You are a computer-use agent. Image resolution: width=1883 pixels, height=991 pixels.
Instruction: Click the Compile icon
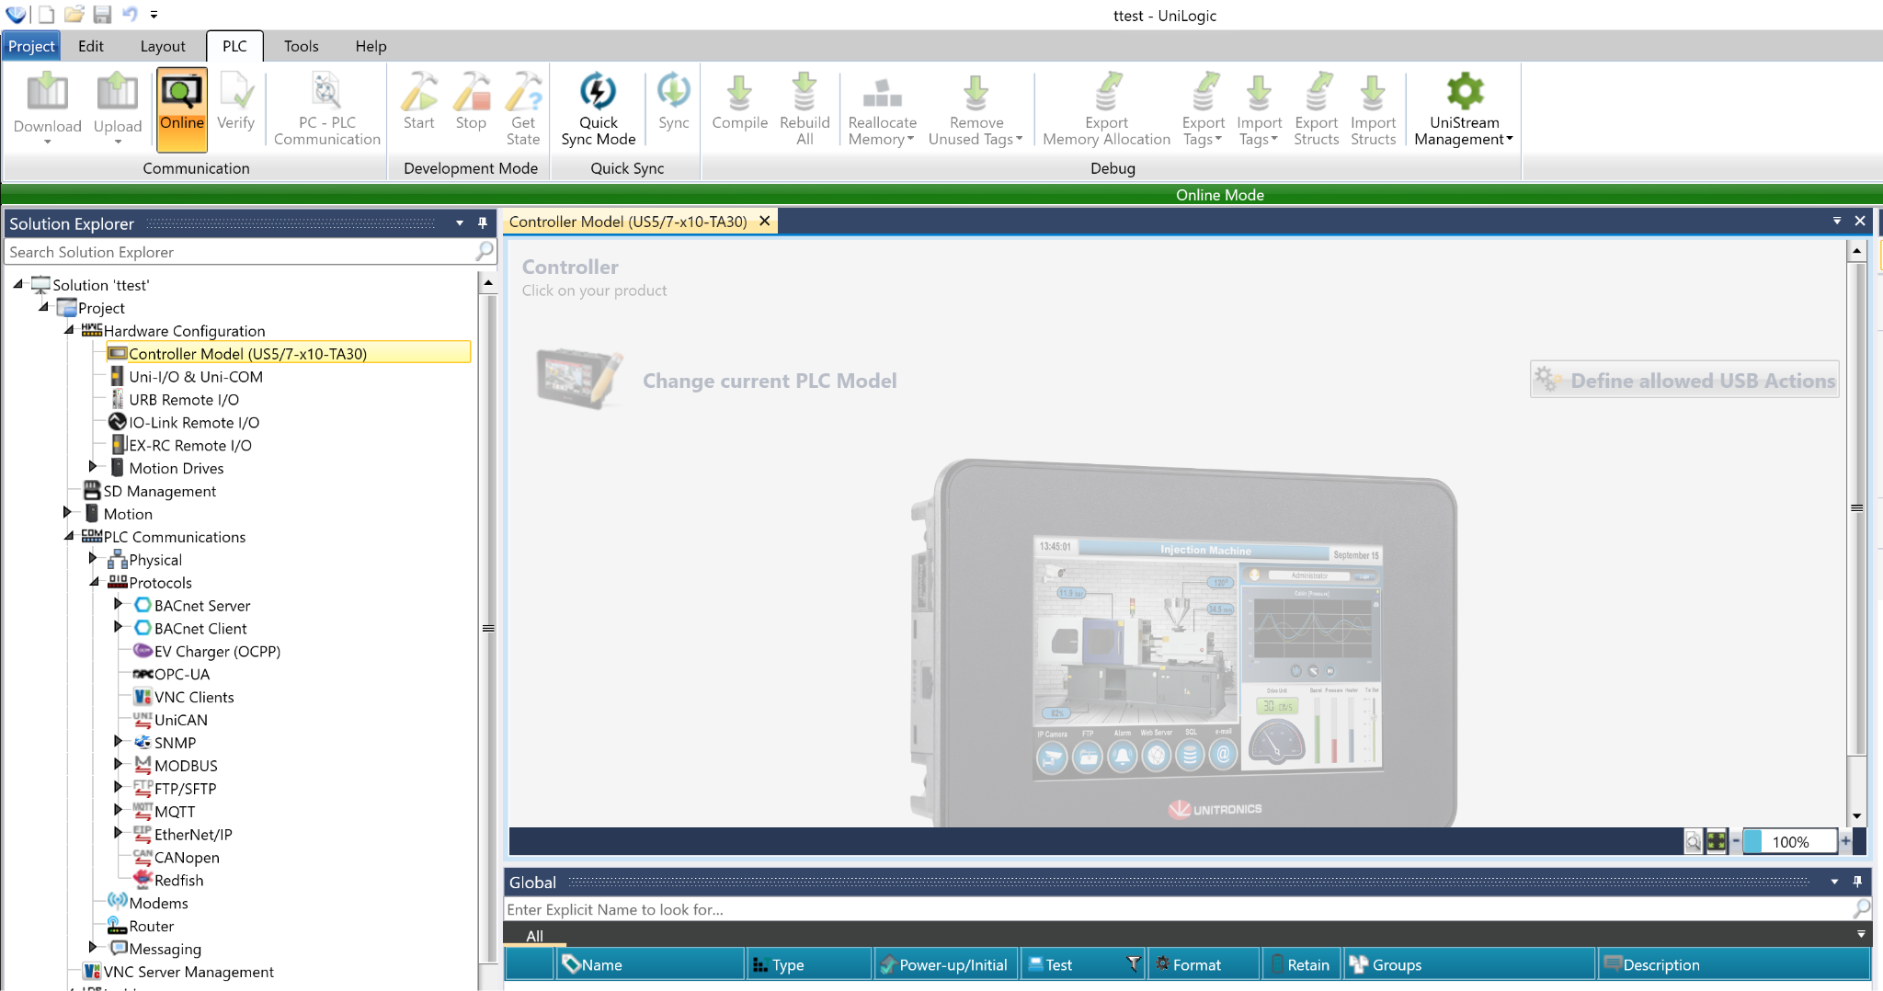click(739, 93)
